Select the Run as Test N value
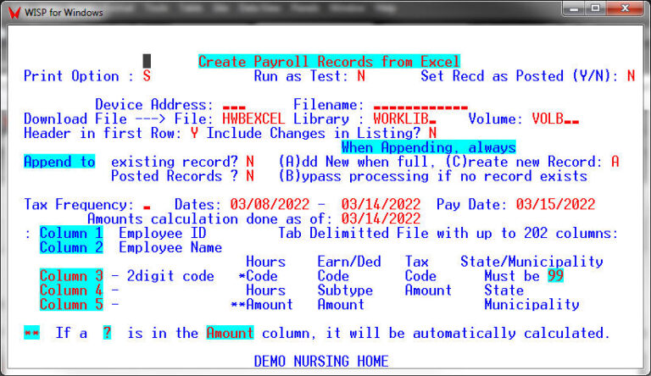Viewport: 651px width, 376px height. pos(360,76)
